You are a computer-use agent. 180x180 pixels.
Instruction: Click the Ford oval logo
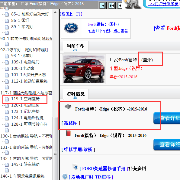coord(71,28)
